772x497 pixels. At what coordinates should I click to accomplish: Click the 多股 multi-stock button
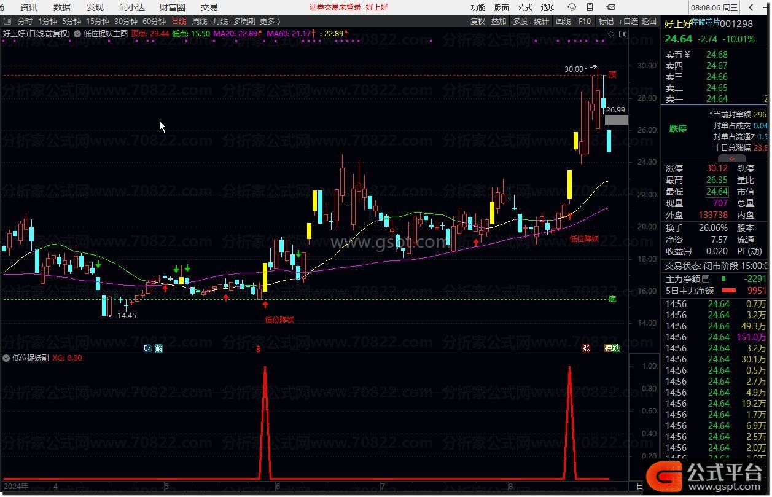(520, 21)
